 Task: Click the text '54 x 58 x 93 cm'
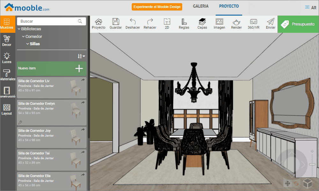(29, 113)
